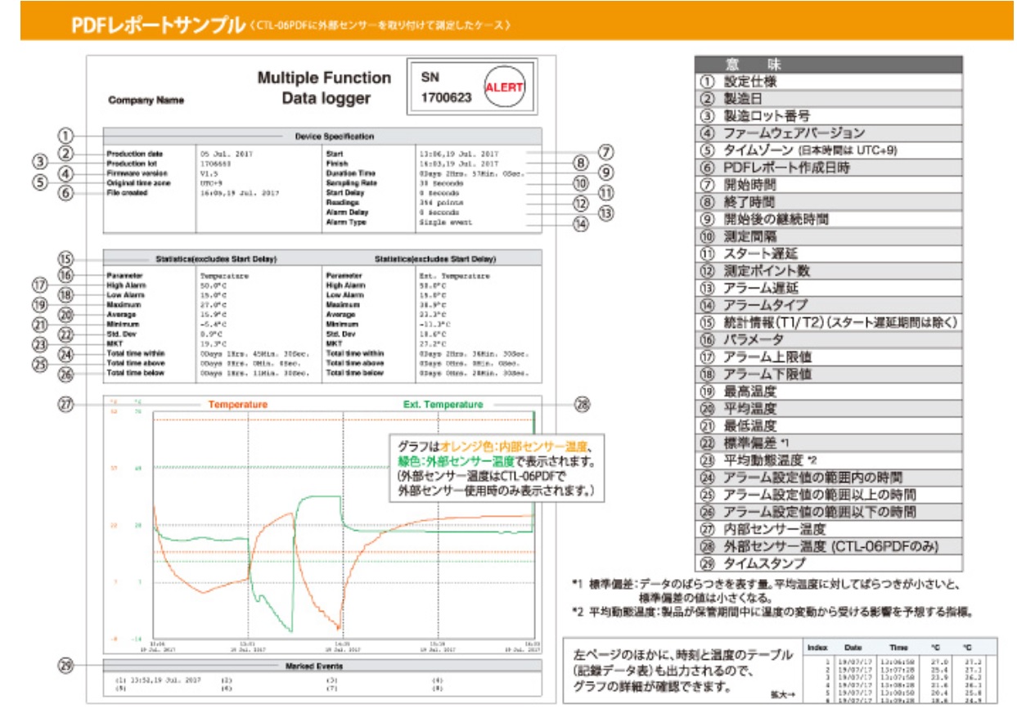This screenshot has height=709, width=1017.
Task: Click the 'Sampling Rate' label
Action: [350, 183]
